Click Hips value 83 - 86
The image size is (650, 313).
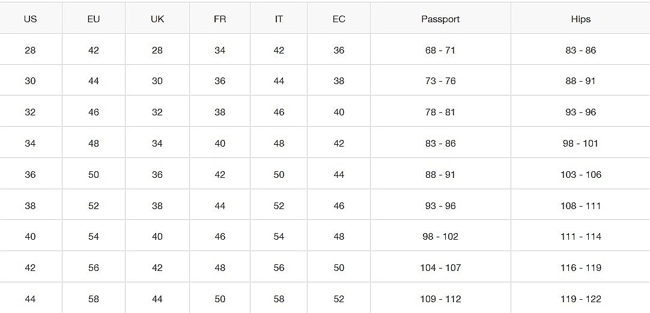580,50
